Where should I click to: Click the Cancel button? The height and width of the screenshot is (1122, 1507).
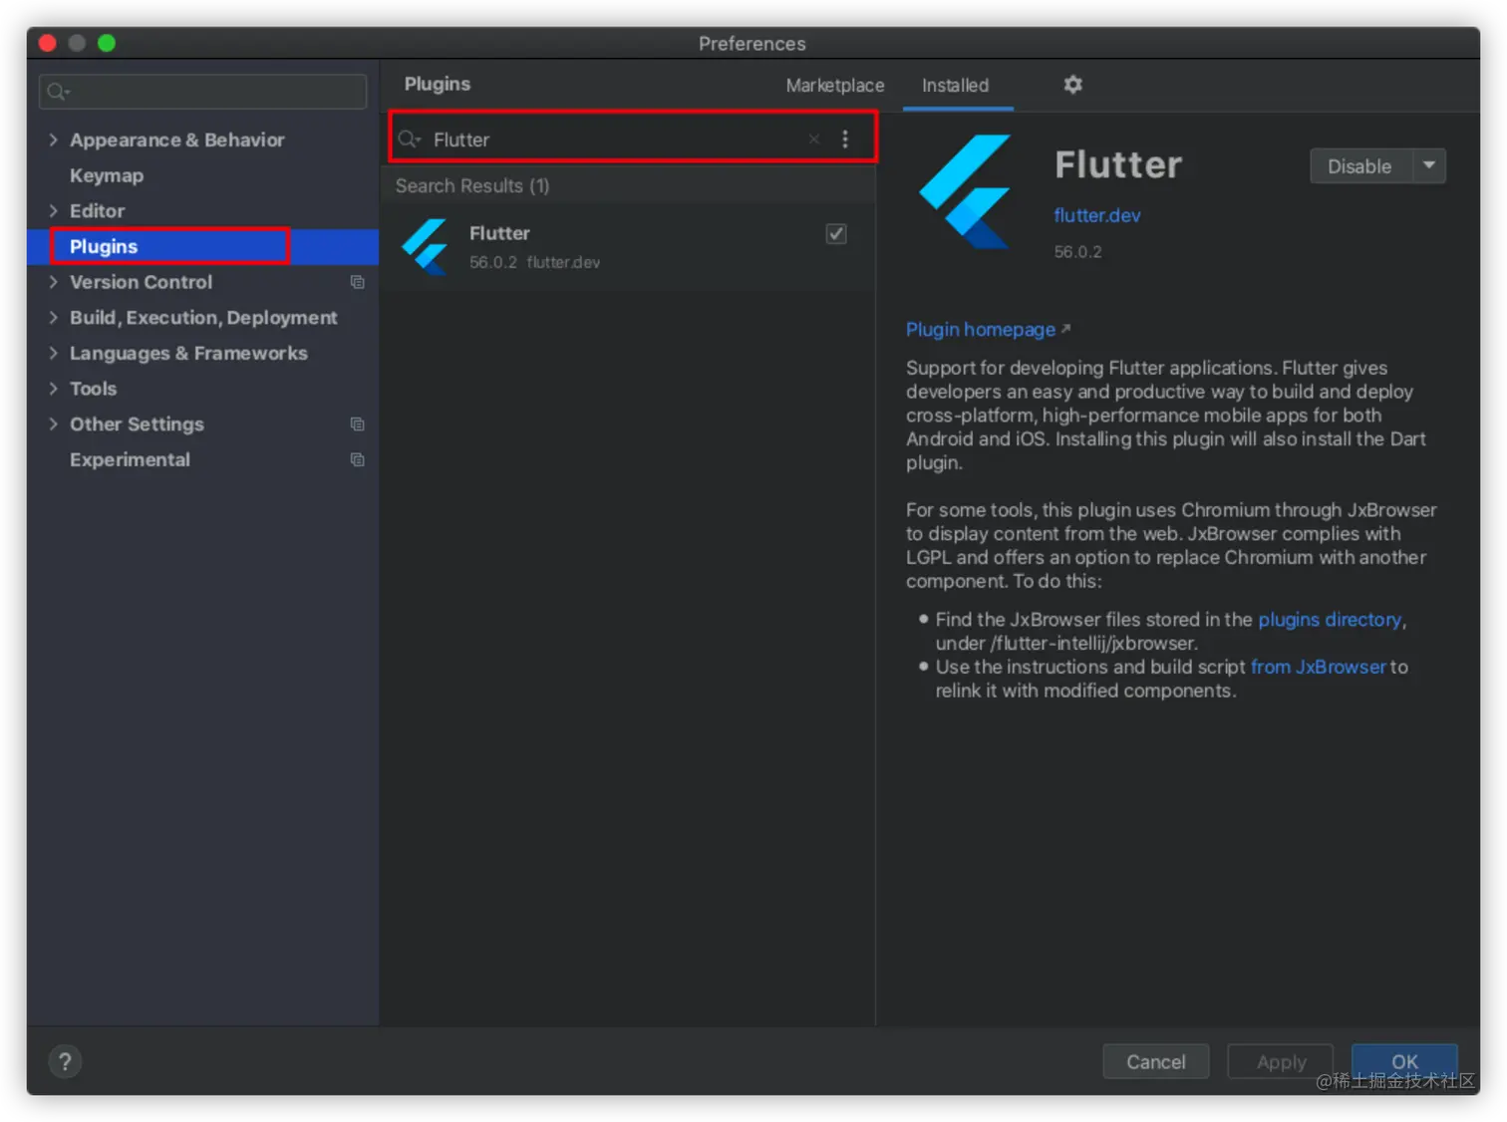click(x=1156, y=1062)
